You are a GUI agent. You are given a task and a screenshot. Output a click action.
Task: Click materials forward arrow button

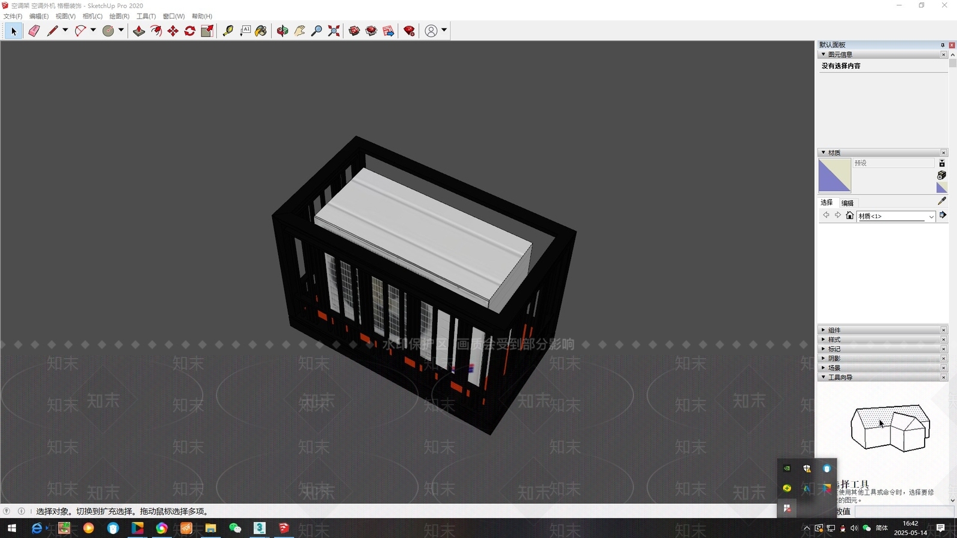pyautogui.click(x=837, y=215)
